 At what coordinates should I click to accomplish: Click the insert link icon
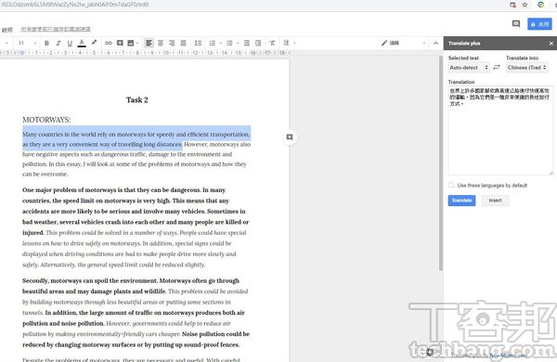pos(109,43)
